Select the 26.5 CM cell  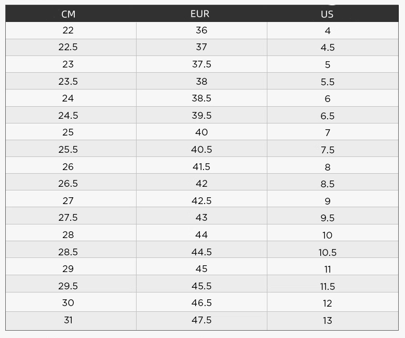[x=68, y=184]
